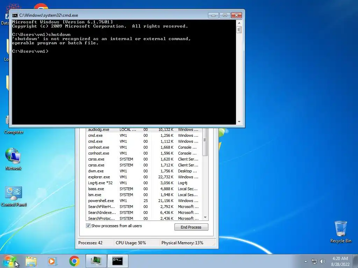Maximize the cmd.exe window

point(225,15)
